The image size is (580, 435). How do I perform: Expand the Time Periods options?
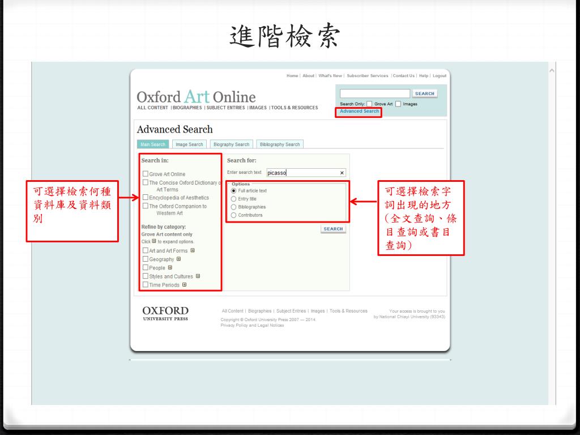point(184,284)
